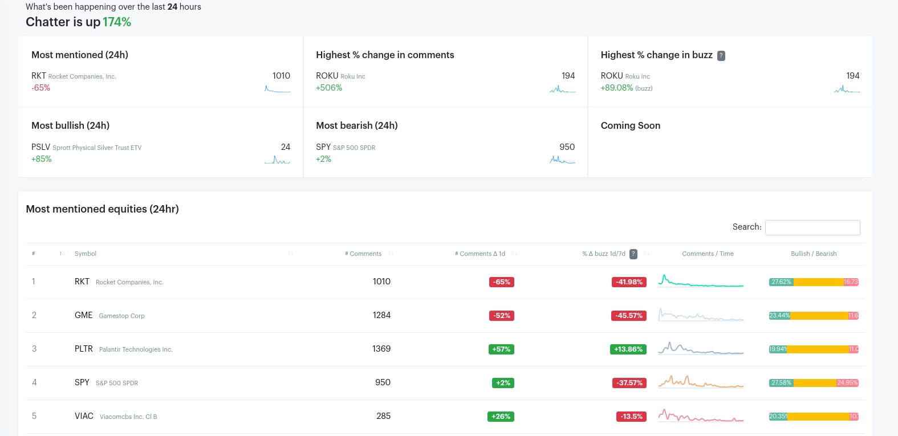898x436 pixels.
Task: Open RKT Rocket Companies row in table
Action: pyautogui.click(x=119, y=282)
